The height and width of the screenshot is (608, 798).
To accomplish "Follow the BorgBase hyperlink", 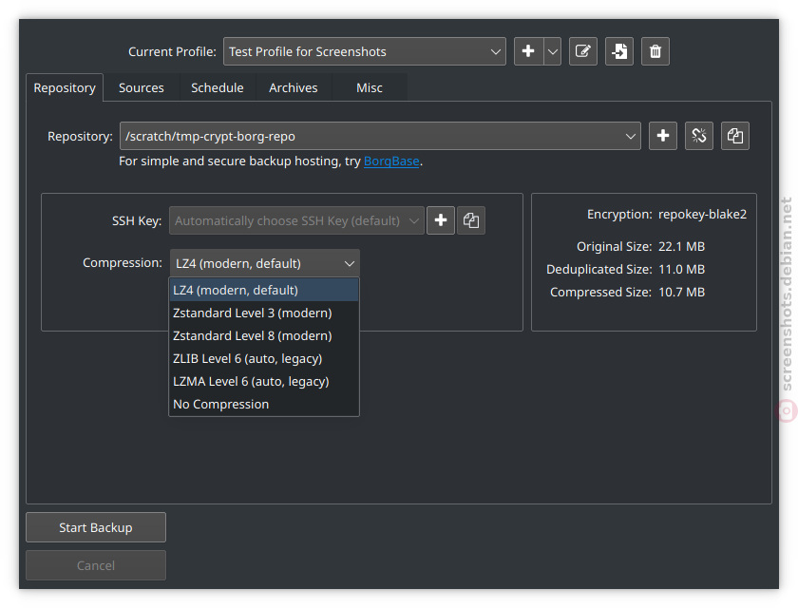I will click(390, 161).
